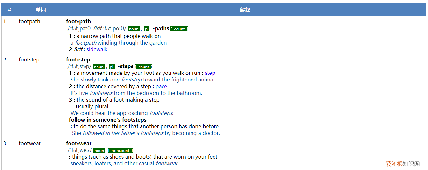Open the "step" synonym link

point(210,73)
